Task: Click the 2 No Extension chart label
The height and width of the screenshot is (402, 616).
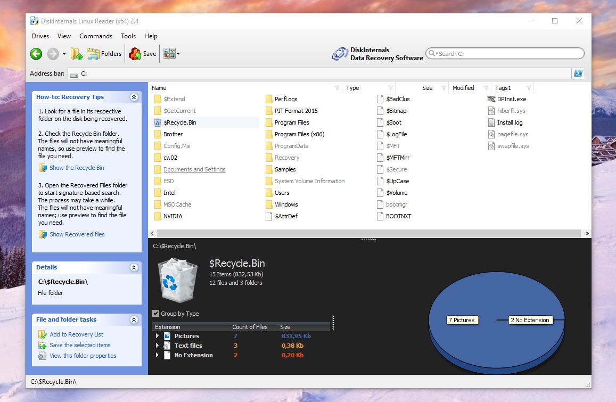Action: 530,320
